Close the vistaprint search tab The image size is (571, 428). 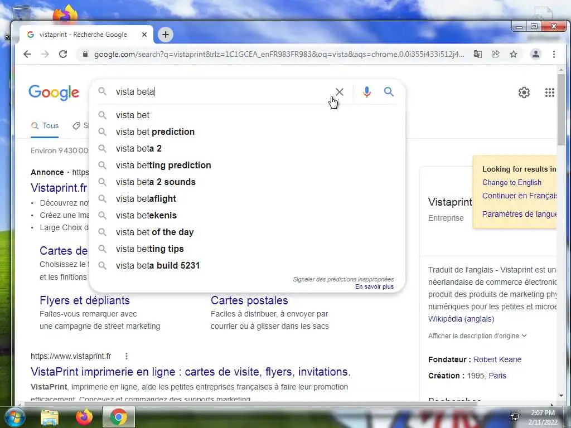(144, 35)
